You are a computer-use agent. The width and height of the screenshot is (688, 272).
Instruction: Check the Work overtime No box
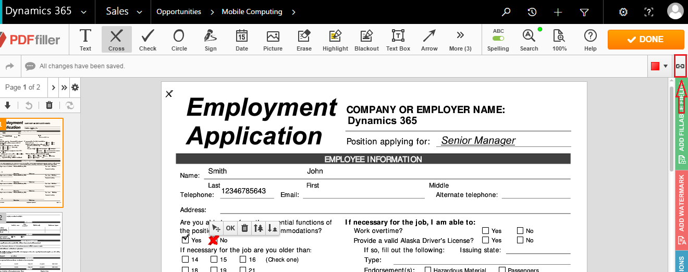(520, 230)
